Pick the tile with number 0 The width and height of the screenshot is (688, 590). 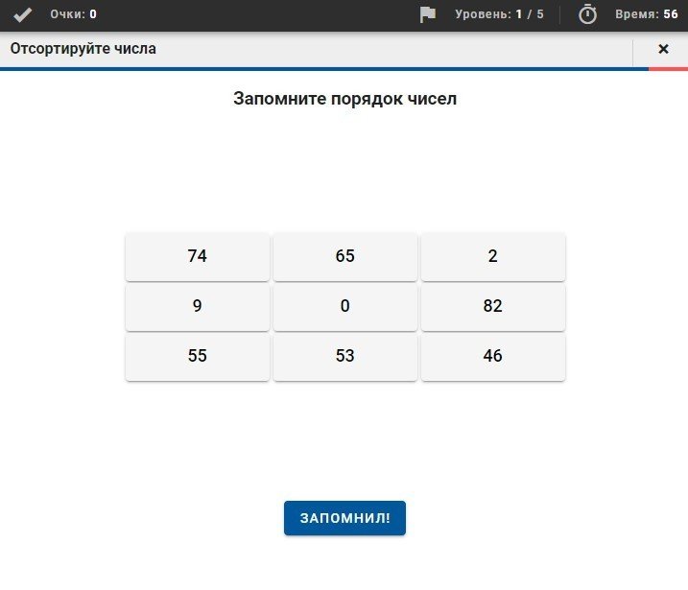[344, 306]
